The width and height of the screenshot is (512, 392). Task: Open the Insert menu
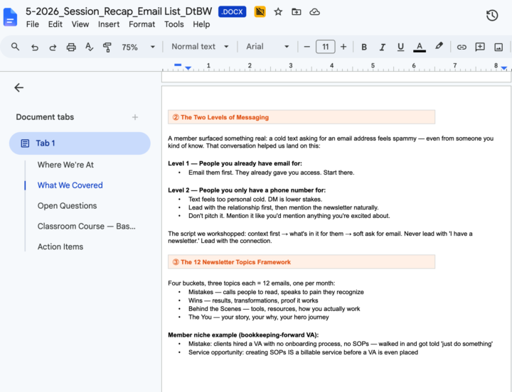[x=109, y=24]
